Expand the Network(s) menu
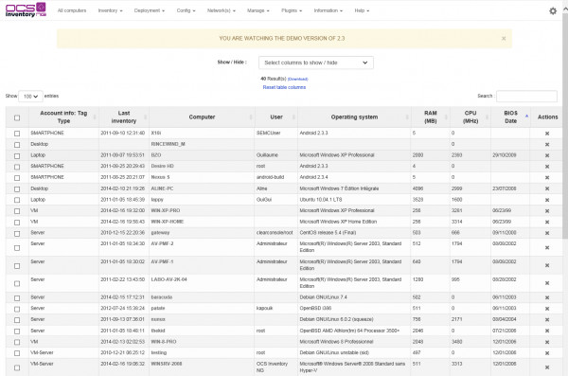The image size is (568, 376). click(221, 10)
